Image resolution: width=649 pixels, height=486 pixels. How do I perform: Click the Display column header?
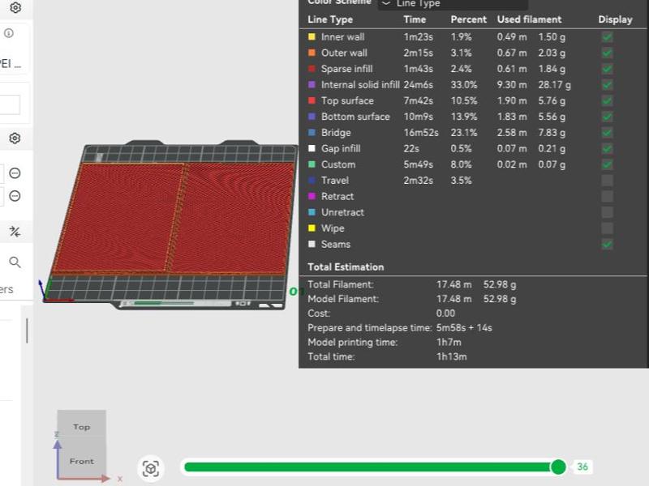click(615, 19)
